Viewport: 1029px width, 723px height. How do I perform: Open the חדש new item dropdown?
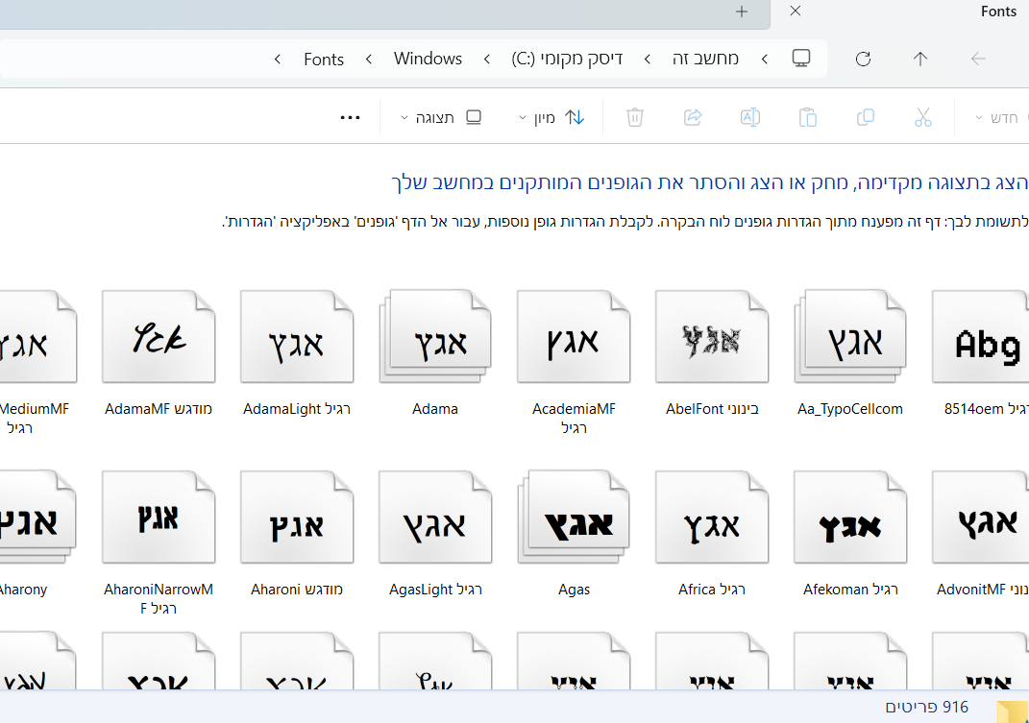(997, 117)
